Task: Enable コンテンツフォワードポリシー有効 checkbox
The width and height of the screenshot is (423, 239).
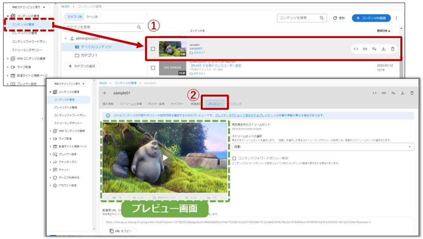Action: 234,158
